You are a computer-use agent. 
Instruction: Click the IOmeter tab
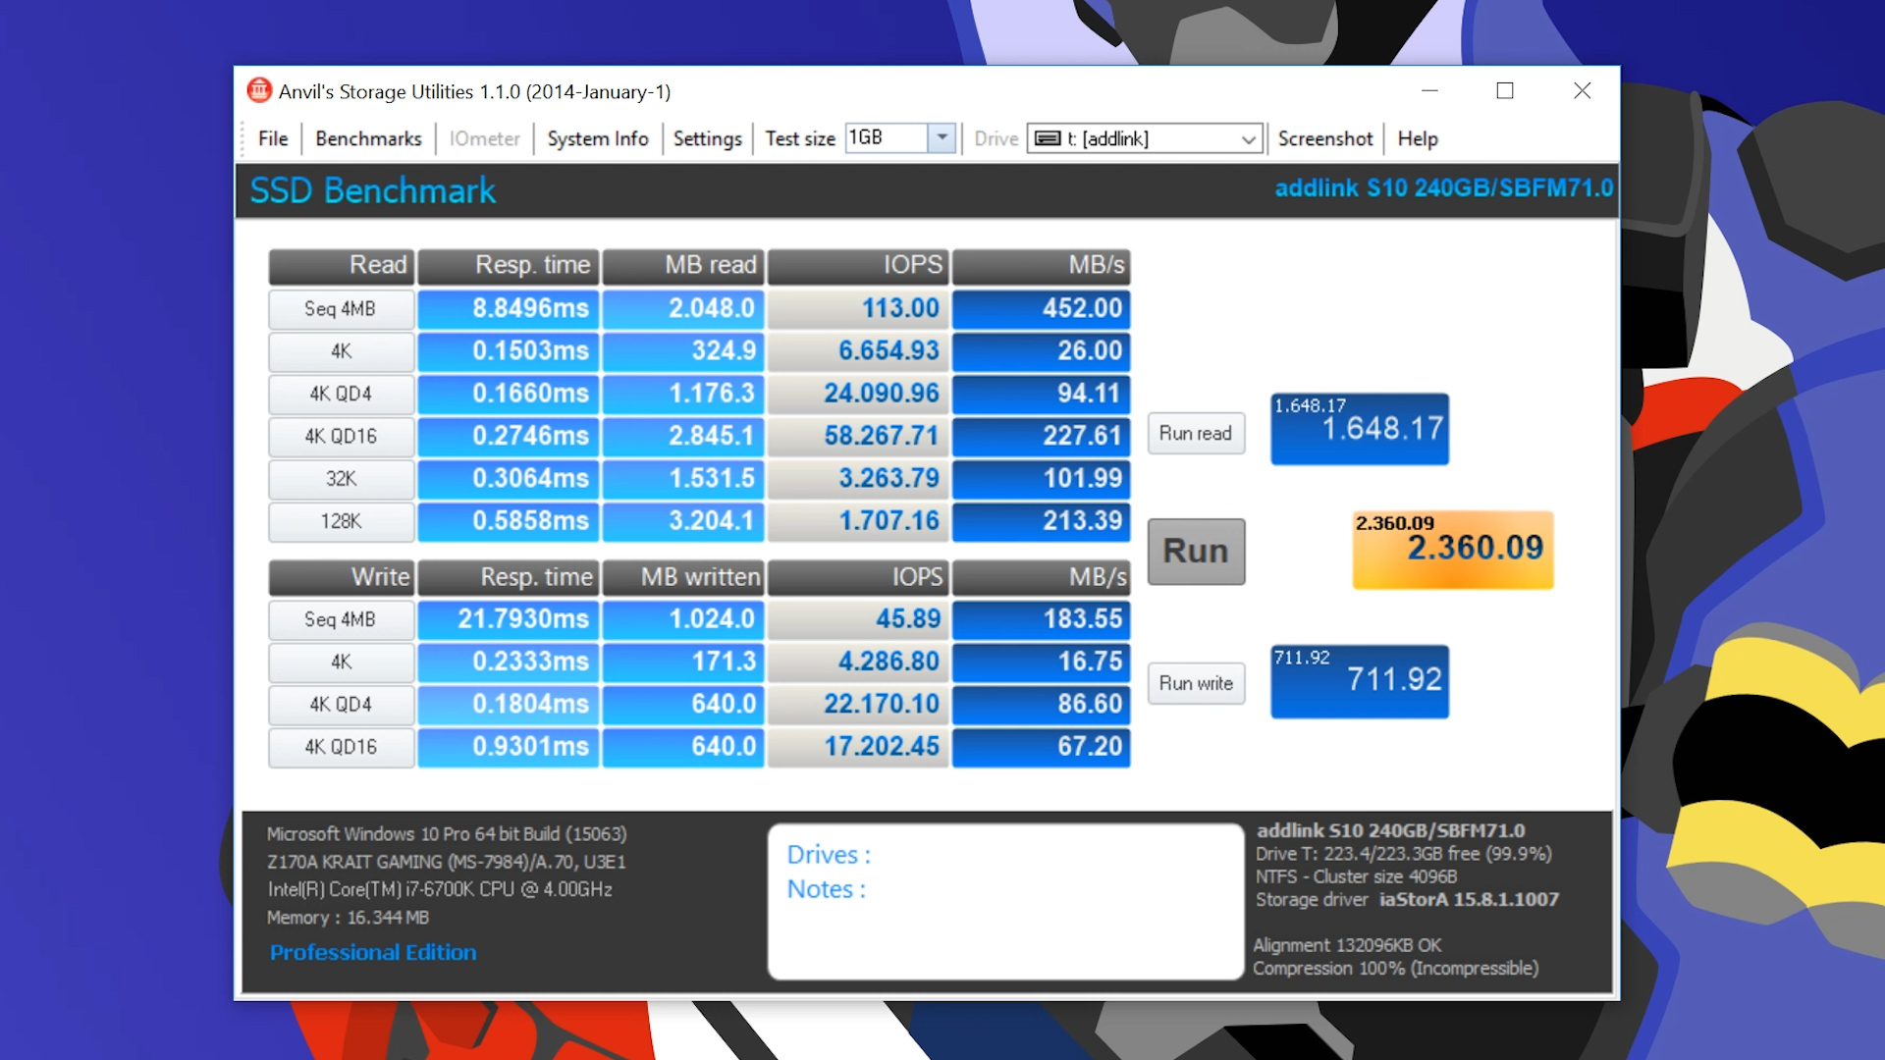click(482, 137)
